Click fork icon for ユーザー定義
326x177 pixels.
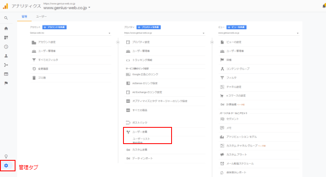(x=128, y=132)
